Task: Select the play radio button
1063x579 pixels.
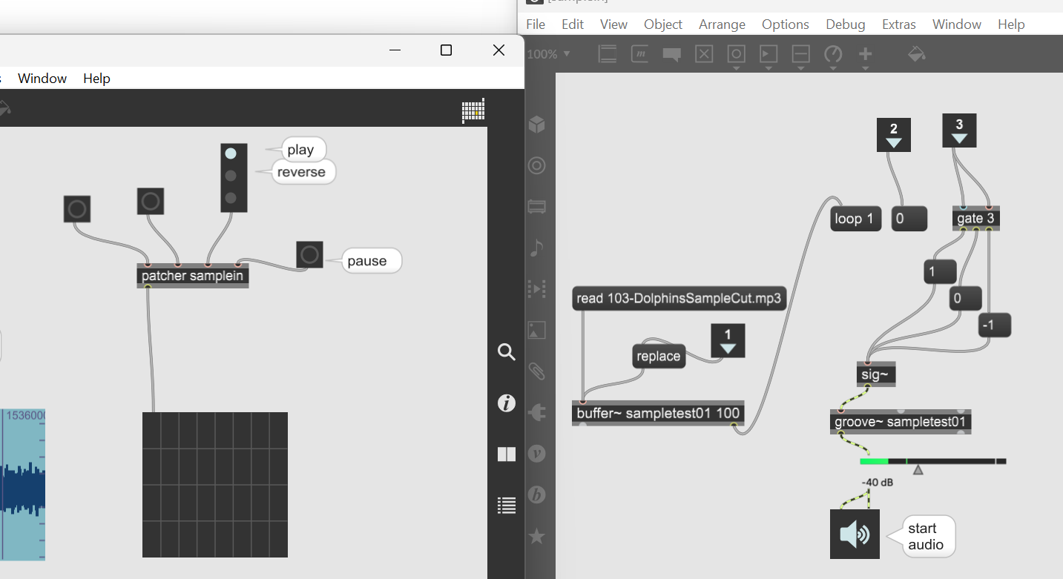Action: point(231,153)
